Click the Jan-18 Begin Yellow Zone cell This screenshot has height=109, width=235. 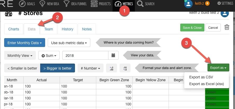coord(150,86)
